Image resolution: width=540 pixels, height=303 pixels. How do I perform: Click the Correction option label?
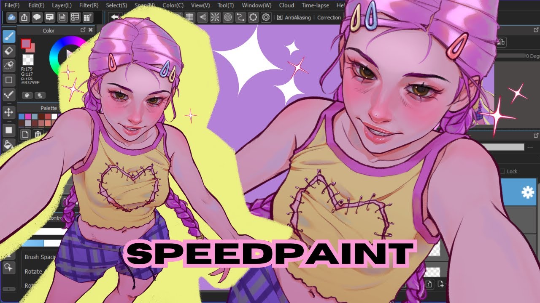(x=329, y=18)
